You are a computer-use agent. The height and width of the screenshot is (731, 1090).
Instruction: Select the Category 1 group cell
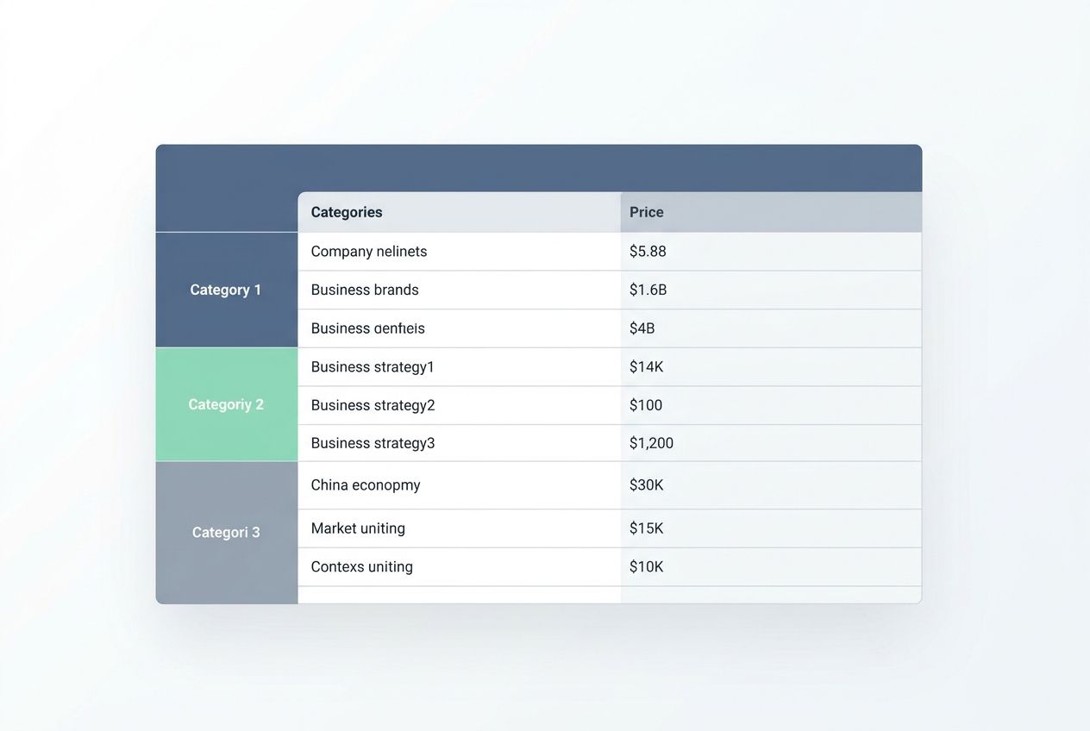point(226,290)
